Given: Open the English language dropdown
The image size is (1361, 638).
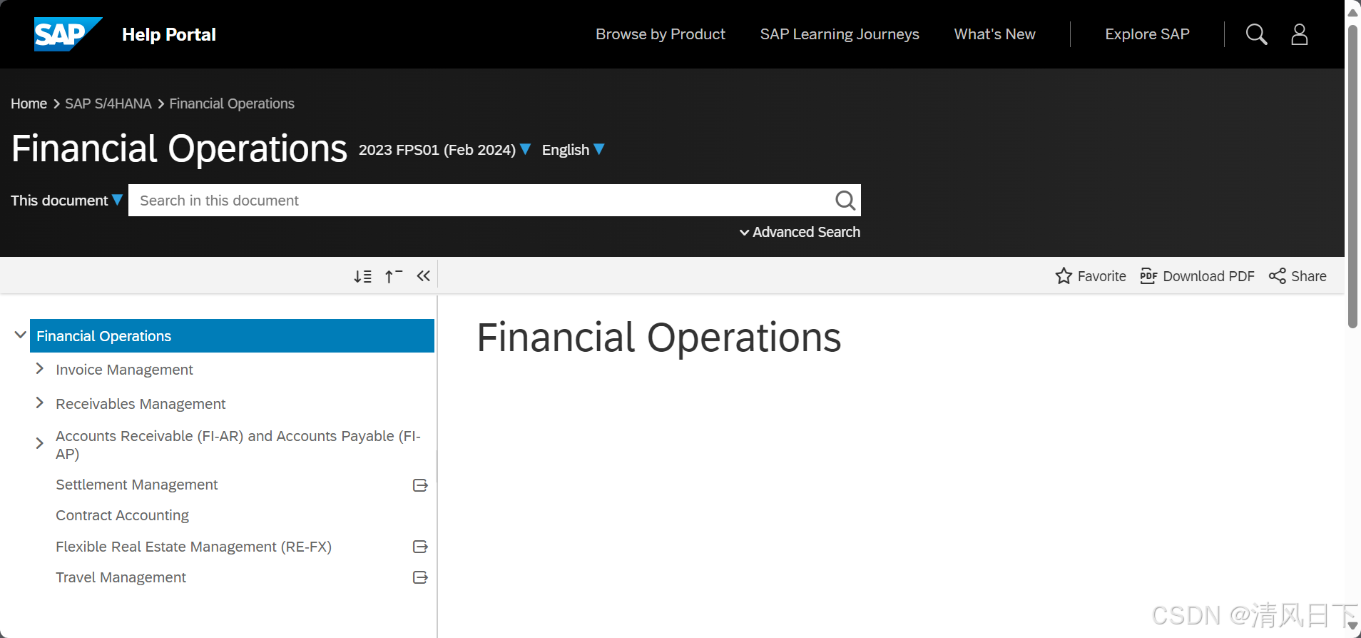Looking at the screenshot, I should pos(573,150).
